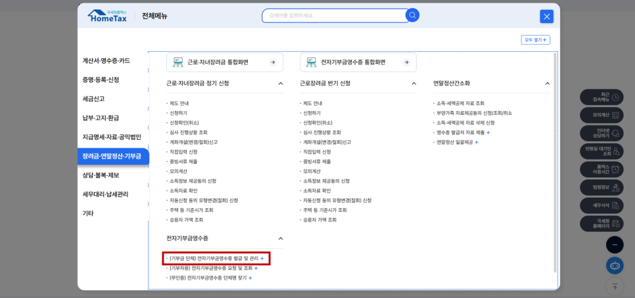Open 세무서식 document quick button
The image size is (635, 298).
click(x=601, y=206)
